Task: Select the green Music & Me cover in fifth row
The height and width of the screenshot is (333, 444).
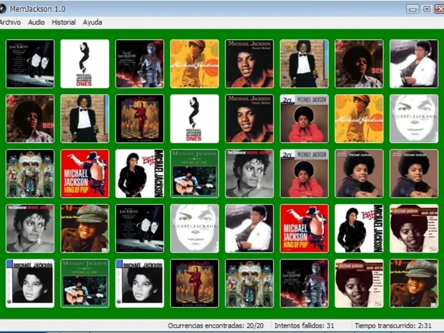Action: pyautogui.click(x=85, y=284)
